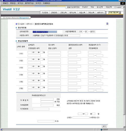The width and height of the screenshot is (126, 131).
Task: Click the application date year field
Action: (80, 114)
